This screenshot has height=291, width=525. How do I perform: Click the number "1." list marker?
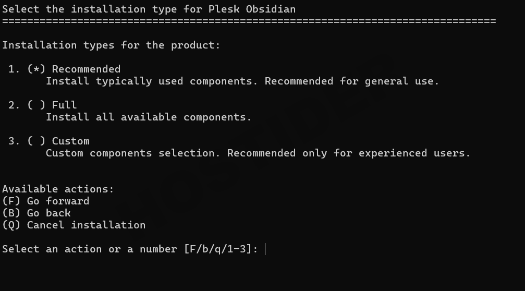point(14,69)
